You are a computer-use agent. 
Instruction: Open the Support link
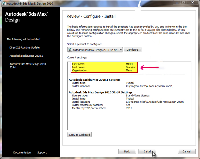tap(42, 152)
